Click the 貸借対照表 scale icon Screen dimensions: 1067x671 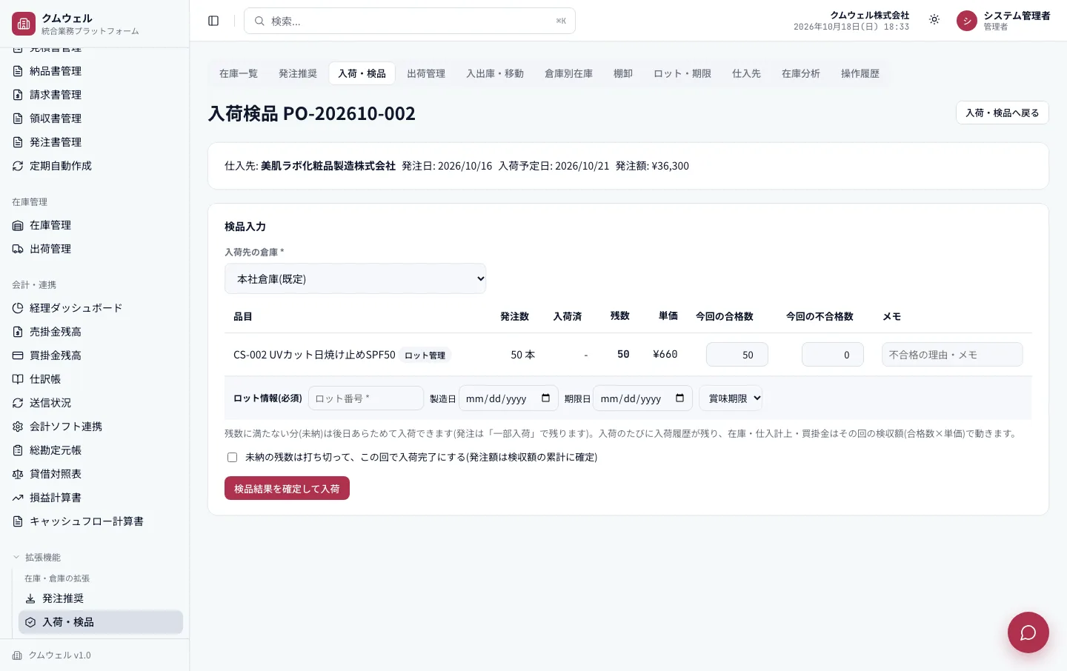click(18, 474)
